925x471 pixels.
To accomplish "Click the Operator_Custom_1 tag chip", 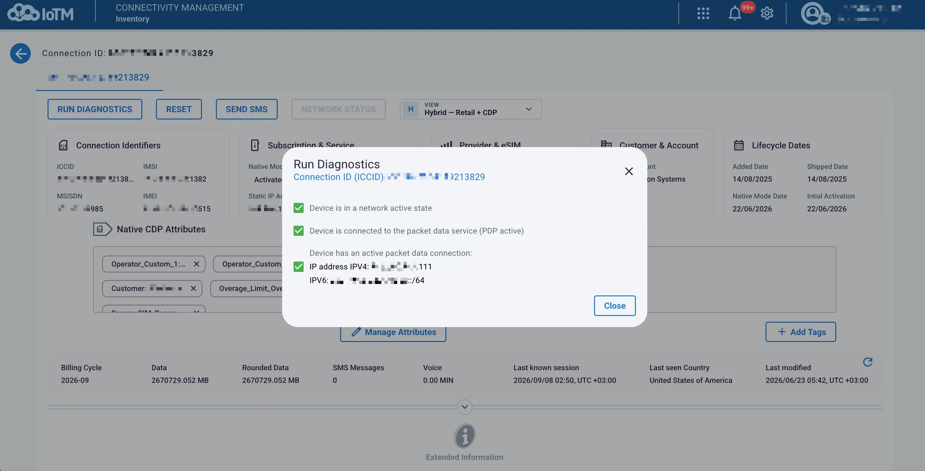I will coord(154,264).
